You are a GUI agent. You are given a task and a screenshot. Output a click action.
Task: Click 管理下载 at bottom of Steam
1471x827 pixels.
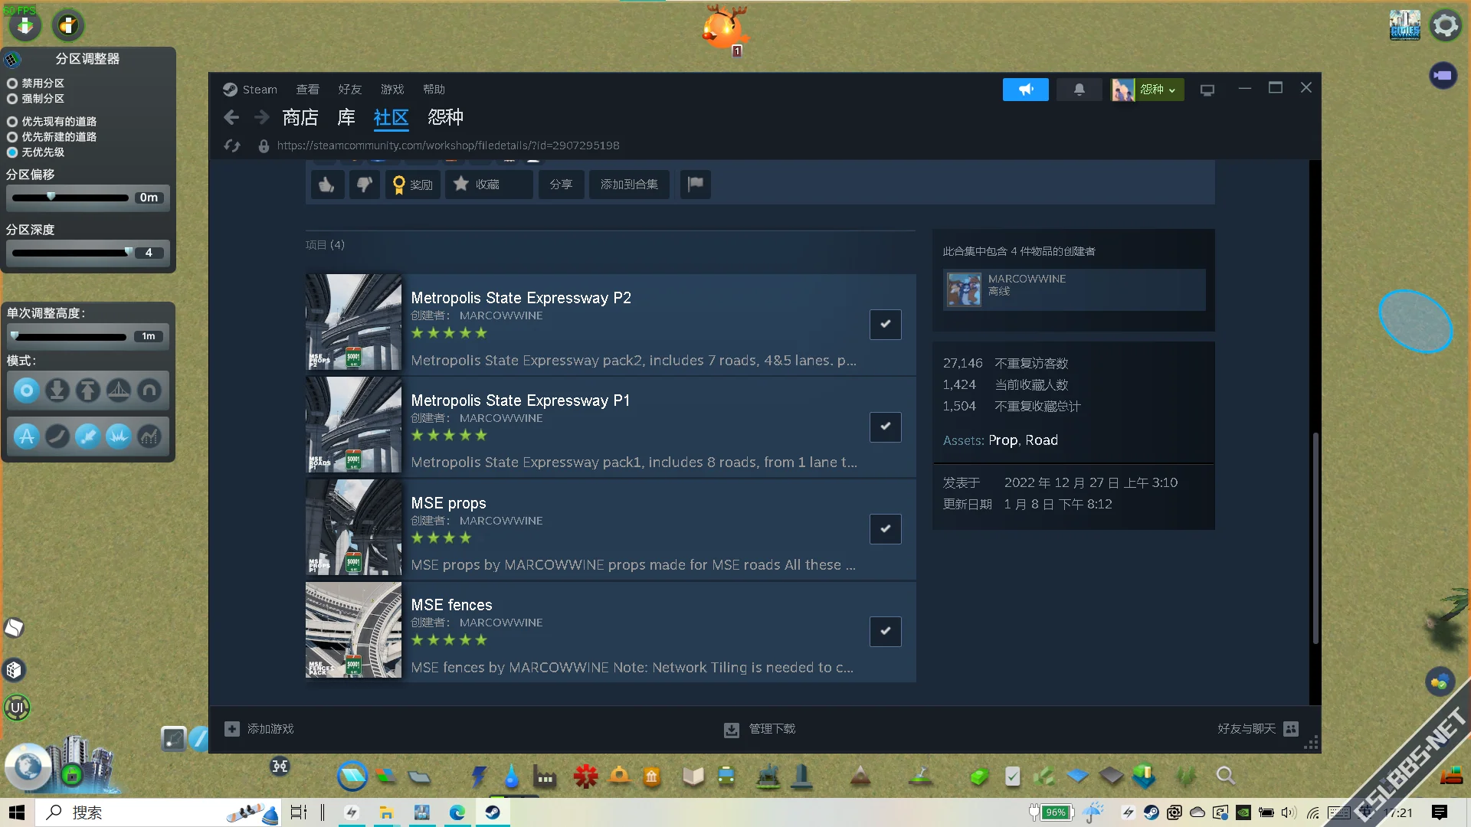click(x=760, y=729)
